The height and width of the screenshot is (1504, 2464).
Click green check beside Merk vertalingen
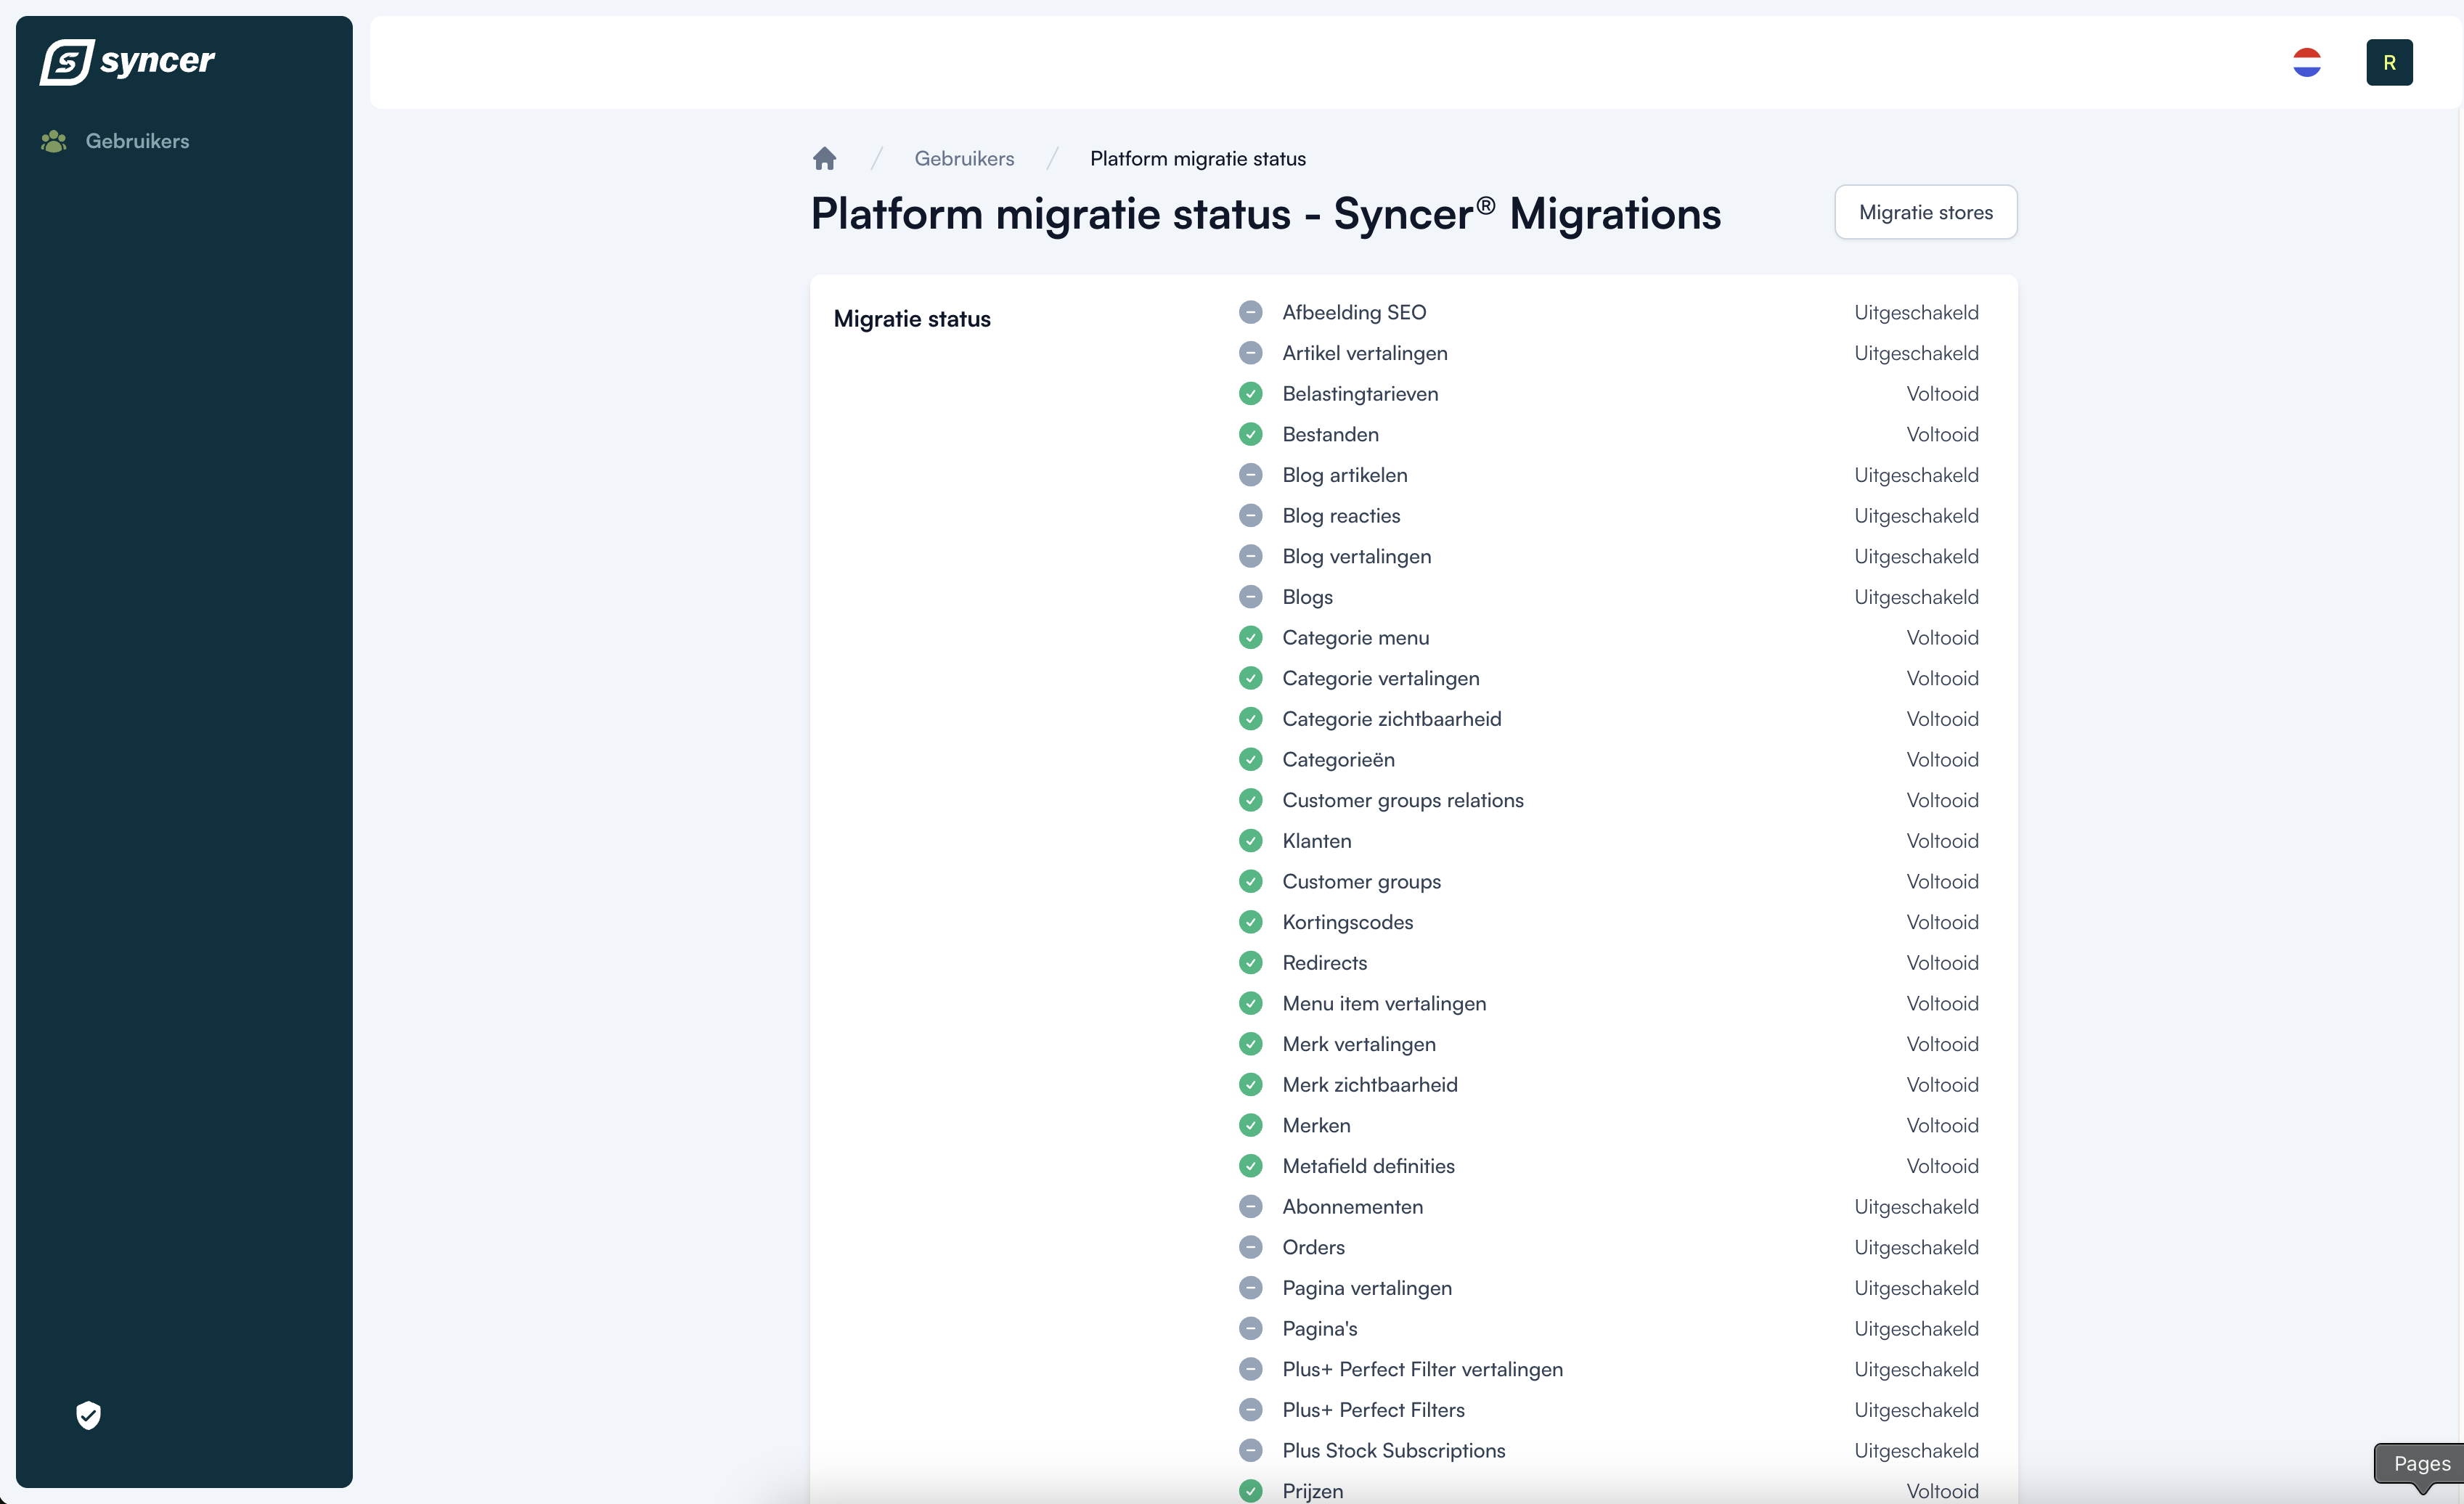1250,1044
